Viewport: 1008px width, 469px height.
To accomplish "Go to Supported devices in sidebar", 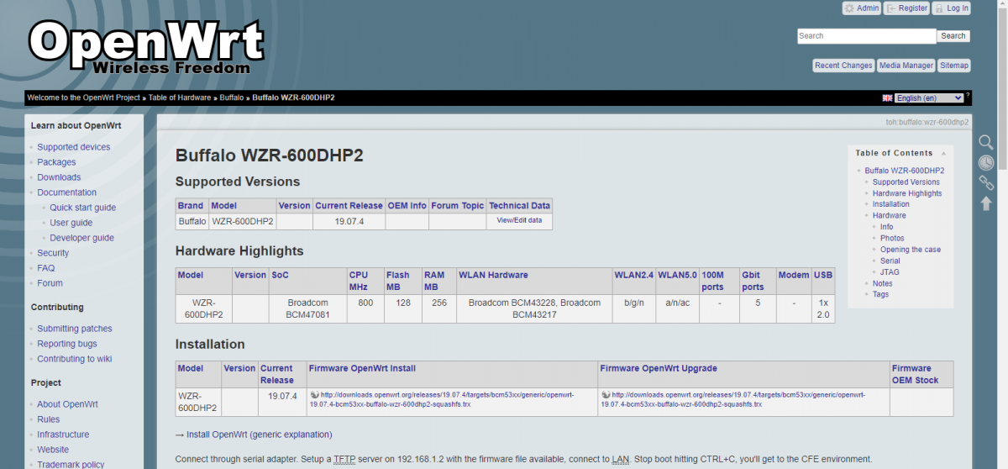I will [74, 147].
